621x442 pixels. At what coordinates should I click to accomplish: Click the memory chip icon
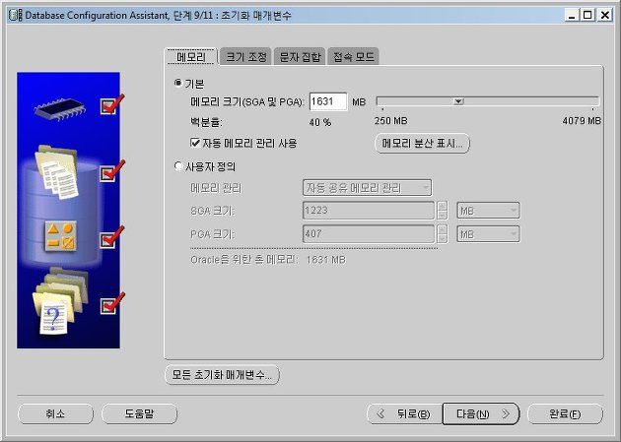tap(59, 108)
